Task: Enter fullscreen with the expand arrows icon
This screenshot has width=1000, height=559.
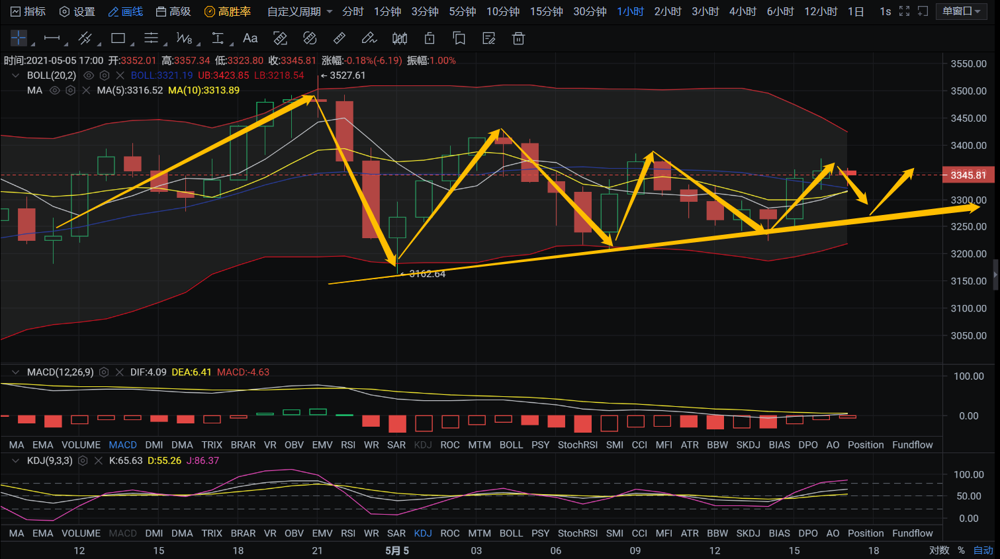Action: pyautogui.click(x=904, y=11)
